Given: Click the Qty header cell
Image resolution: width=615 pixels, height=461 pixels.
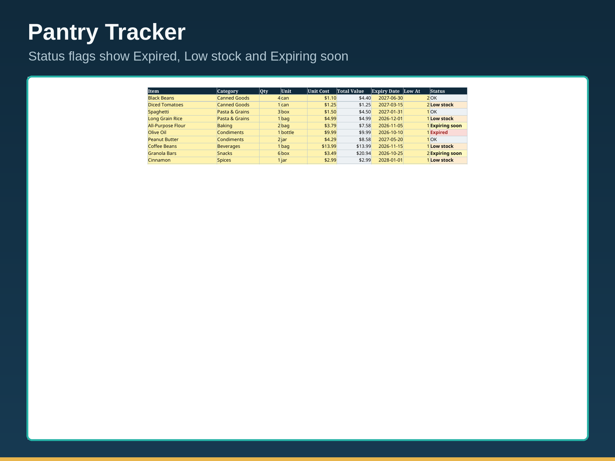Looking at the screenshot, I should (x=270, y=91).
